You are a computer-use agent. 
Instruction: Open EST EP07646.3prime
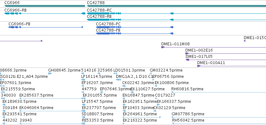[116, 89]
